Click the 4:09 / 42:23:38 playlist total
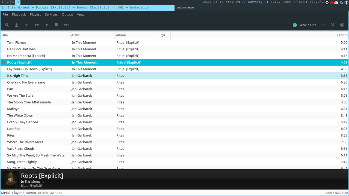The height and width of the screenshot is (196, 349). (x=337, y=193)
